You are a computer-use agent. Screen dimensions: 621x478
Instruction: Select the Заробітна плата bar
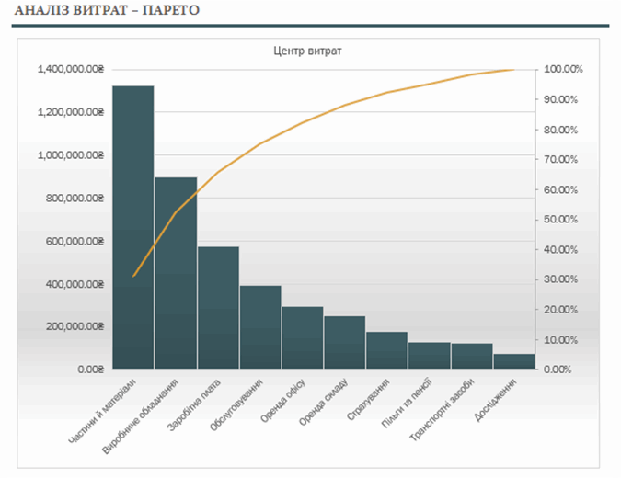click(218, 308)
